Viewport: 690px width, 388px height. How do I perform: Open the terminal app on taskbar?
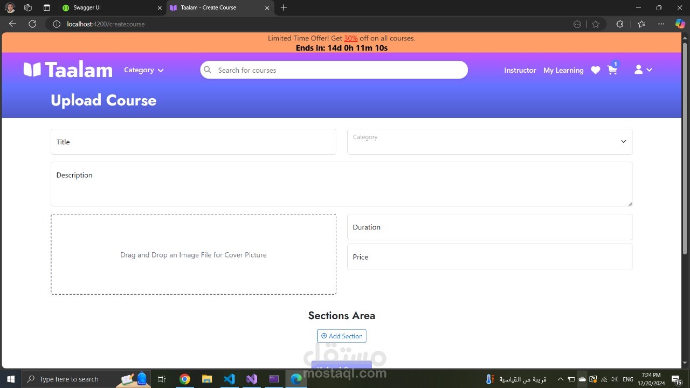[274, 379]
